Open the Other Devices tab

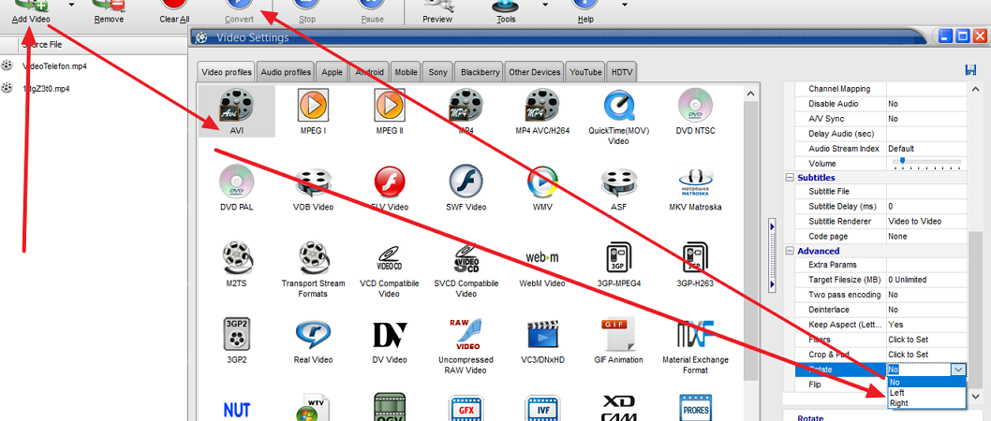(x=535, y=72)
